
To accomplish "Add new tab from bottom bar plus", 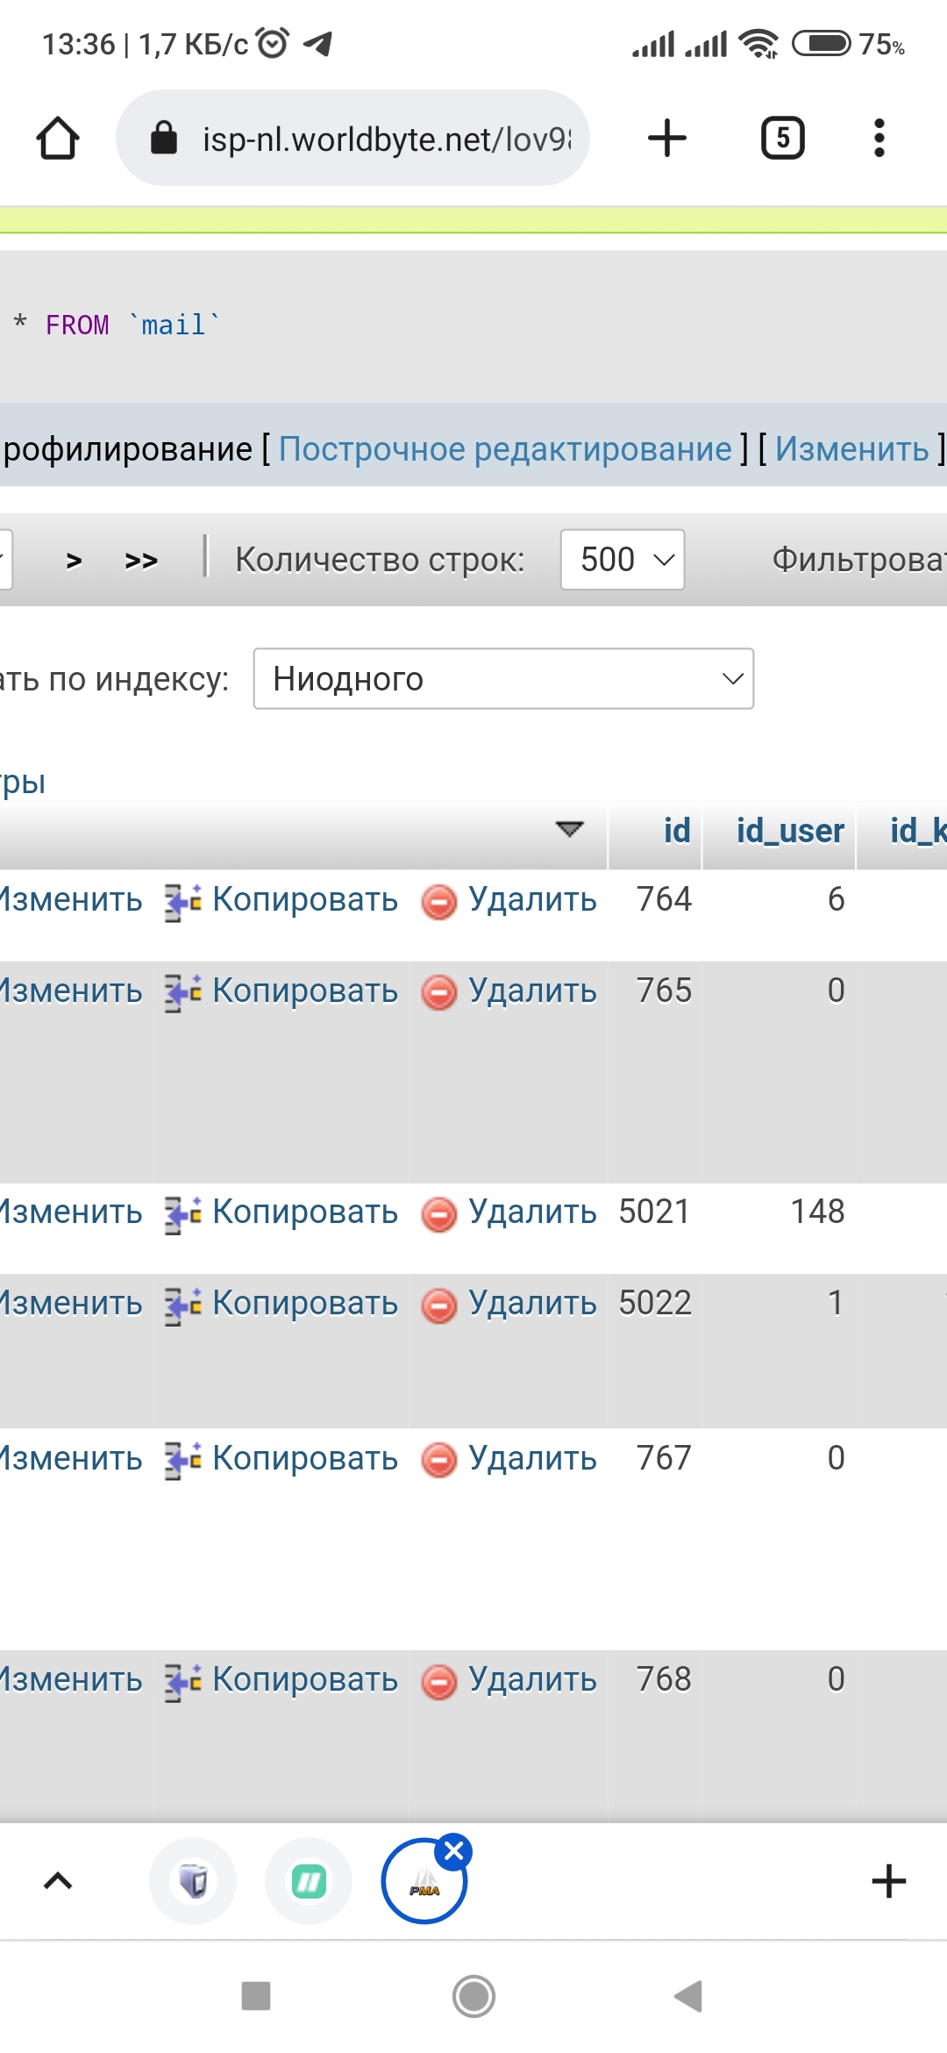I will (x=888, y=1881).
